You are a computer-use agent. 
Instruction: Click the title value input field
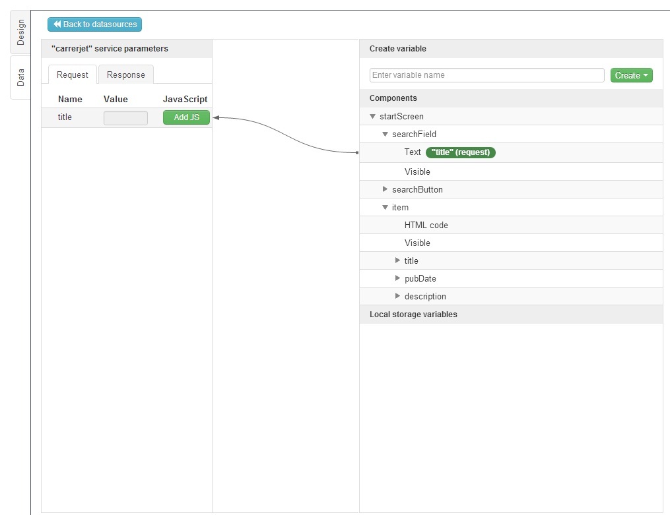125,118
